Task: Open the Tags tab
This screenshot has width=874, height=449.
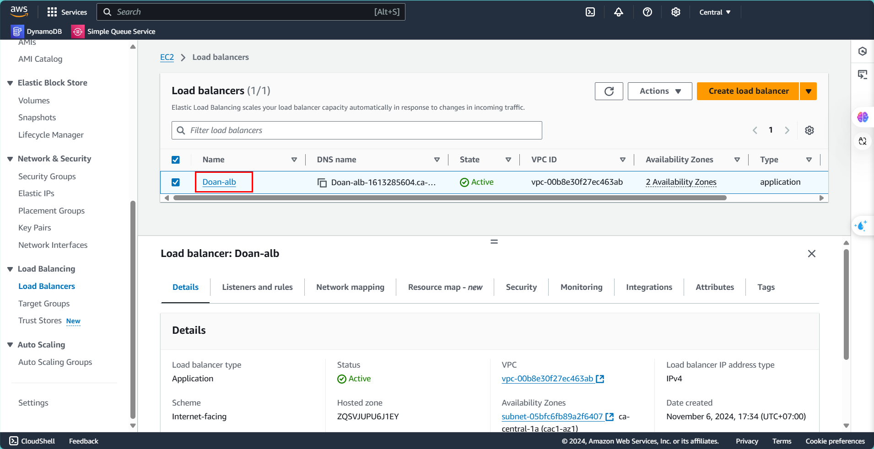Action: click(x=766, y=287)
